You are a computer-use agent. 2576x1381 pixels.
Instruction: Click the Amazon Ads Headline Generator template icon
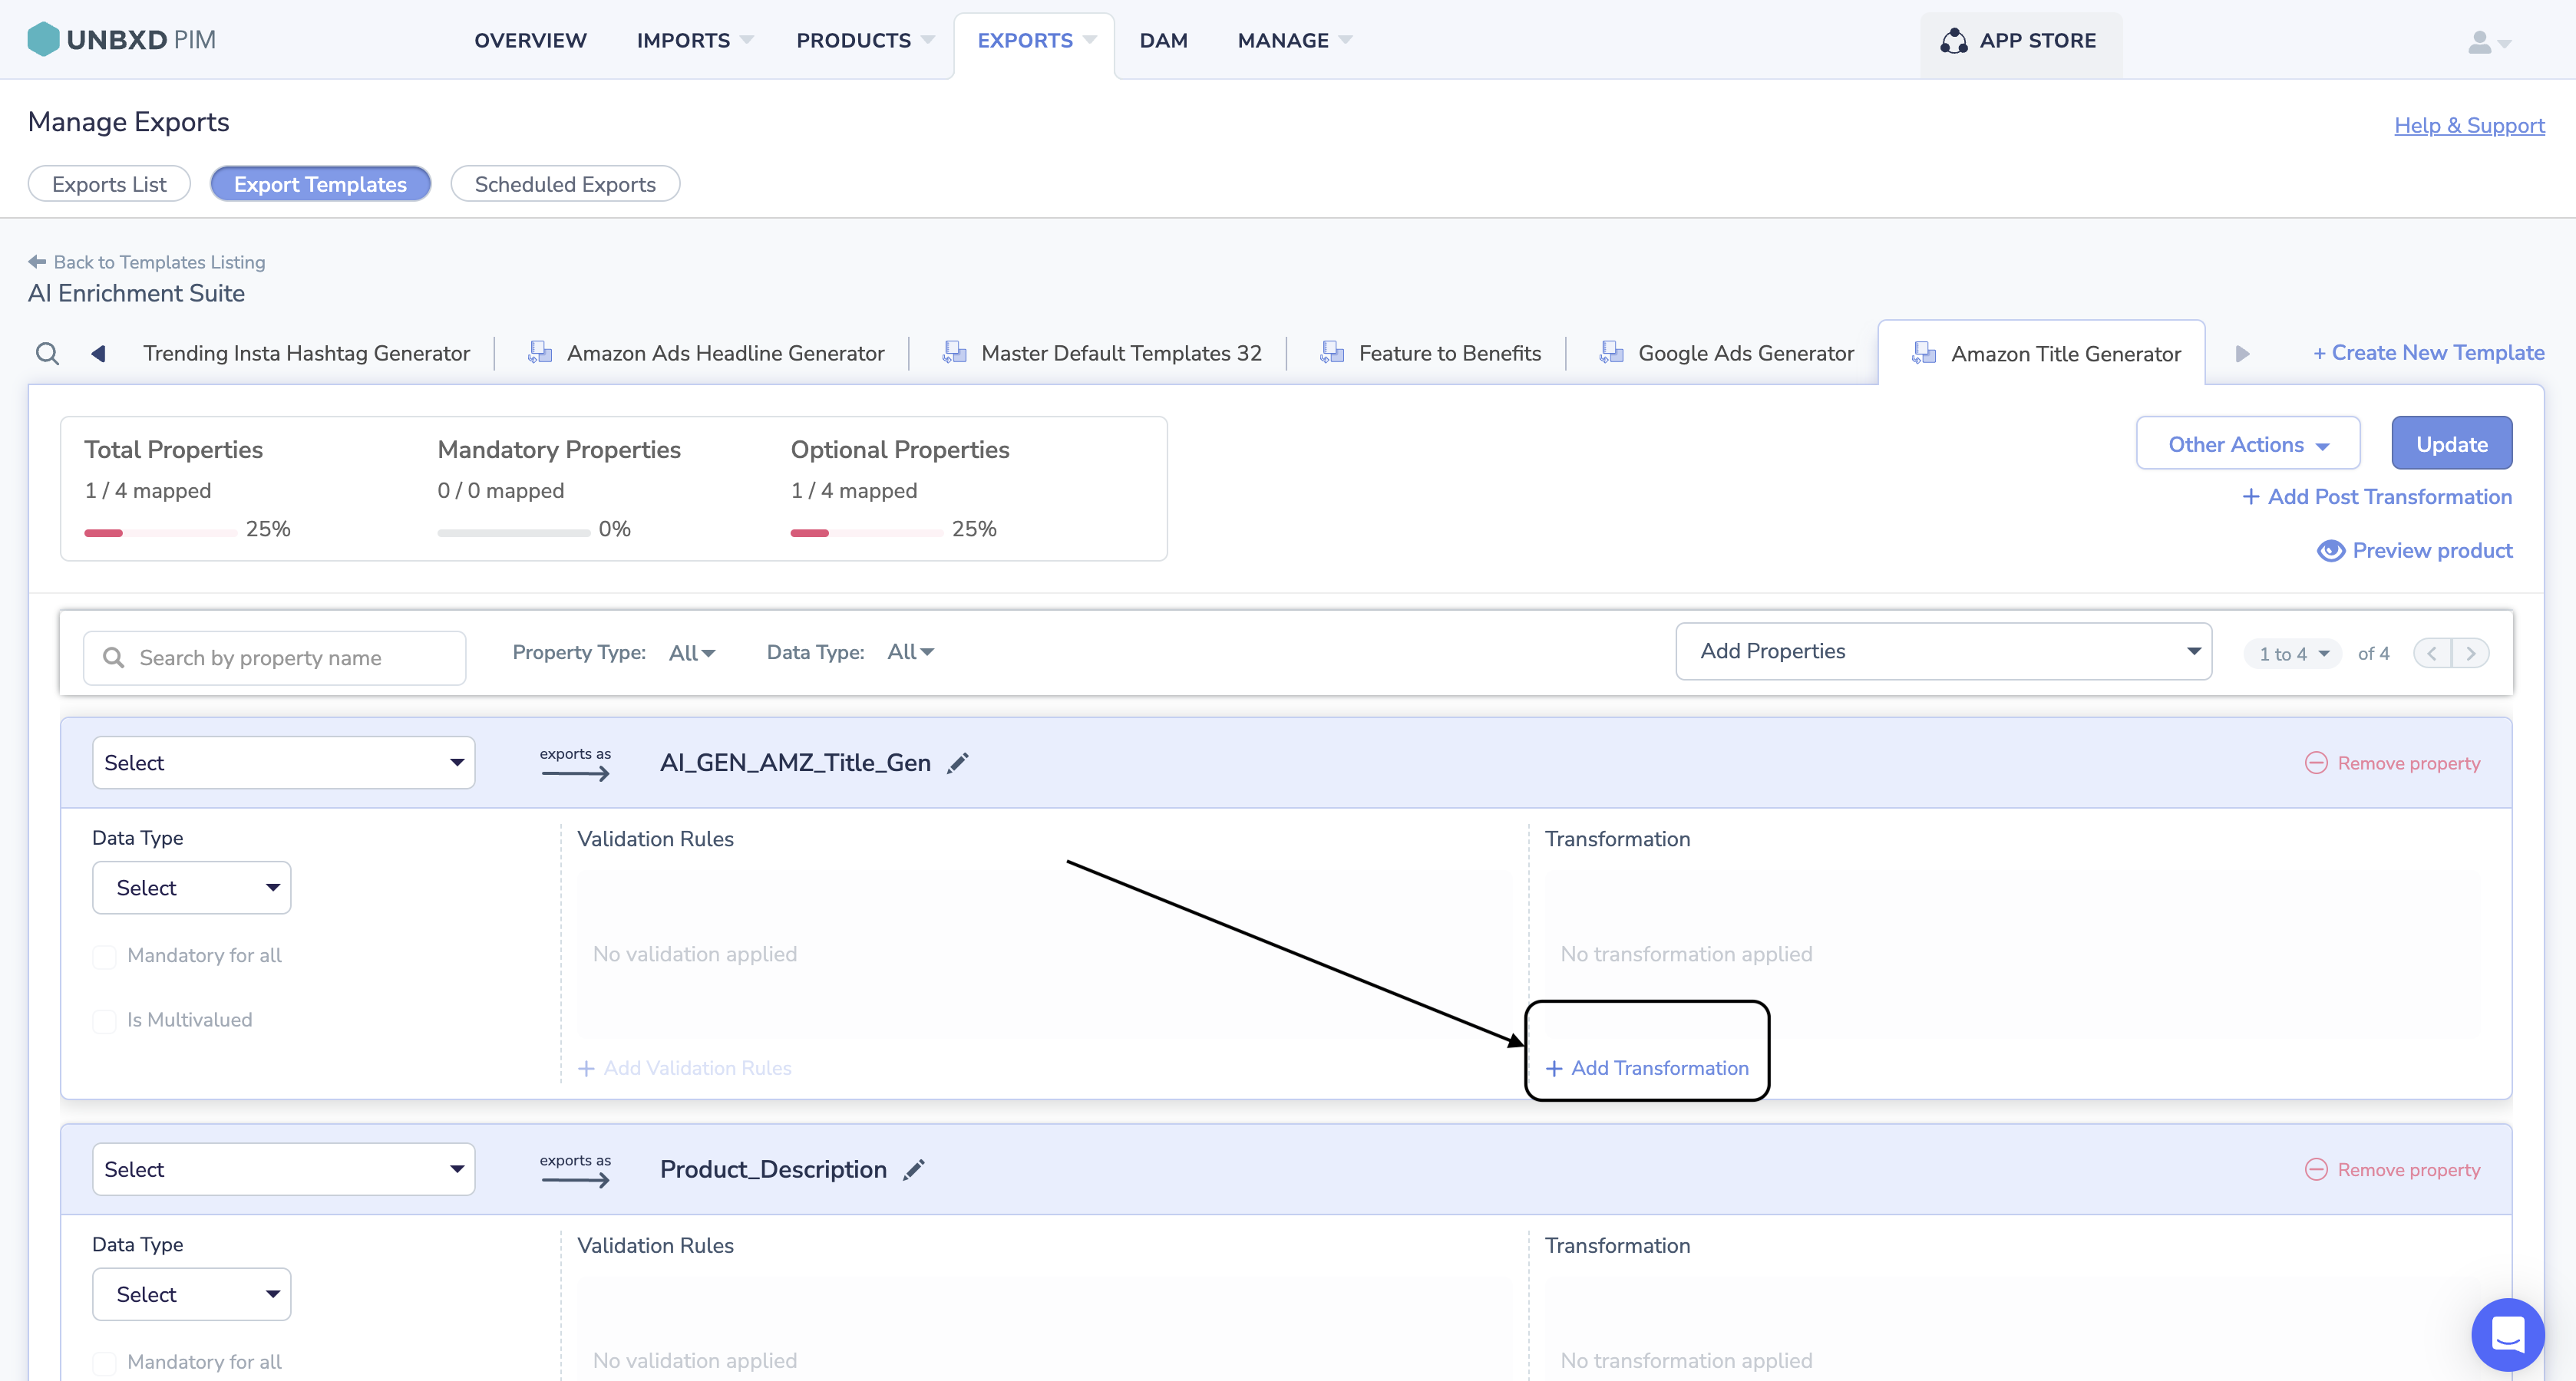pyautogui.click(x=540, y=353)
